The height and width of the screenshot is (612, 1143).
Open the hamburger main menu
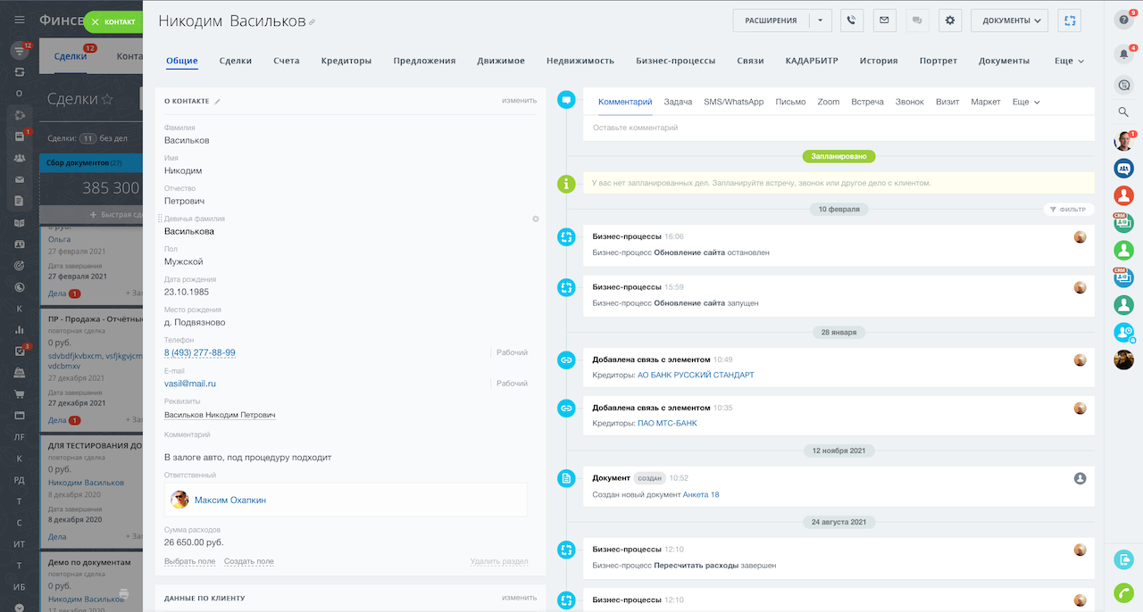pos(19,21)
